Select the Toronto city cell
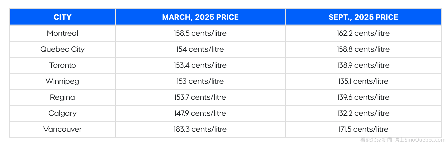447x144 pixels. click(62, 65)
